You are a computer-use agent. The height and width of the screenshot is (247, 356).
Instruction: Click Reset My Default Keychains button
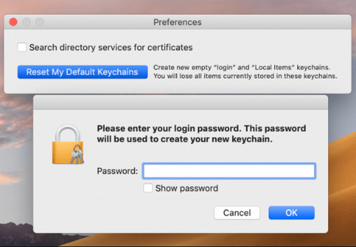click(82, 72)
